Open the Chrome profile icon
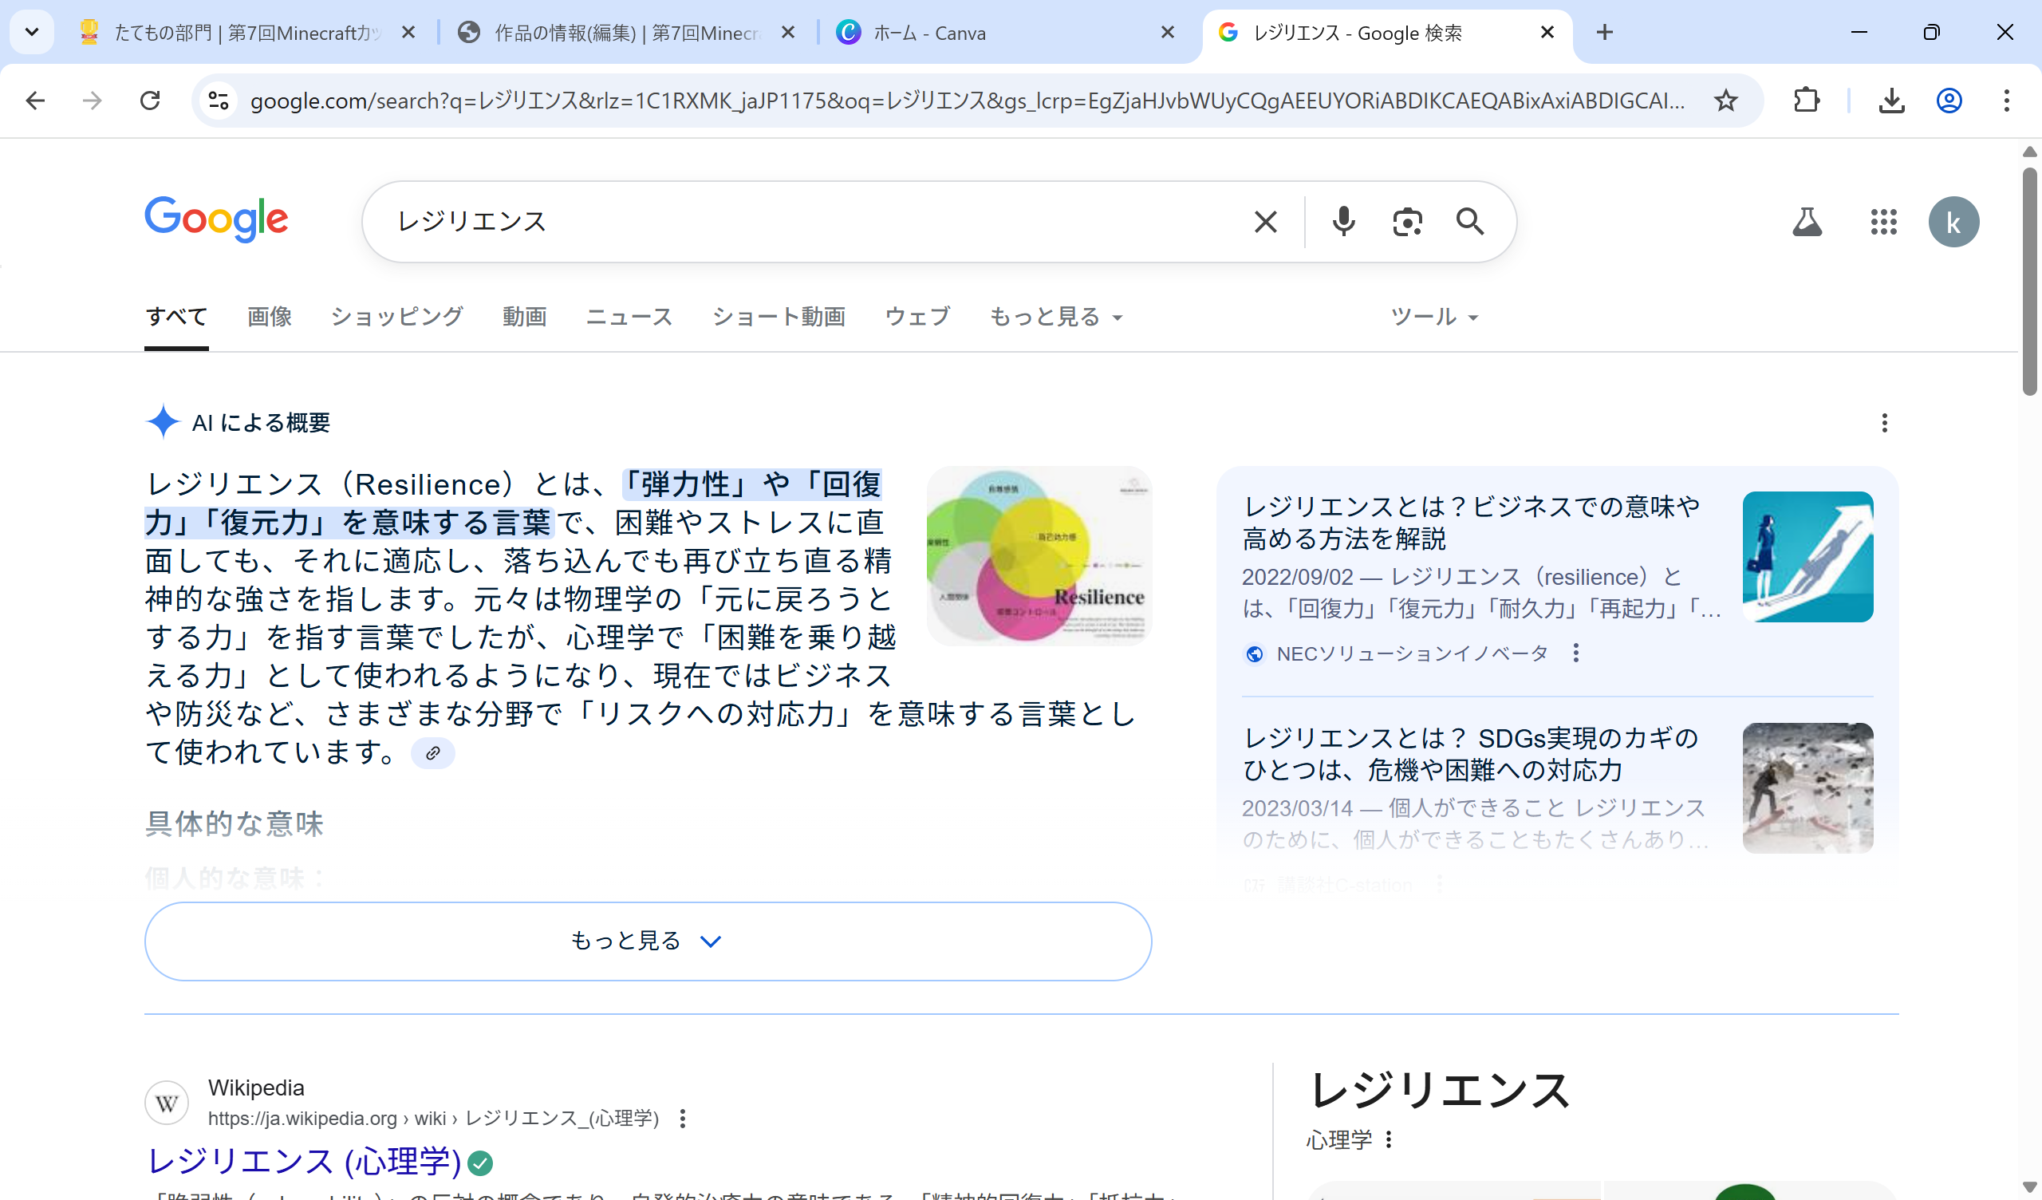Image resolution: width=2042 pixels, height=1200 pixels. pos(1949,101)
